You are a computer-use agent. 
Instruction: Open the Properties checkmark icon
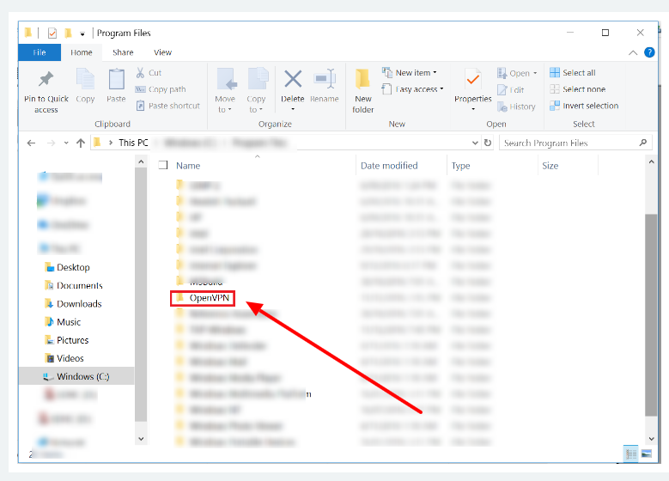point(472,79)
